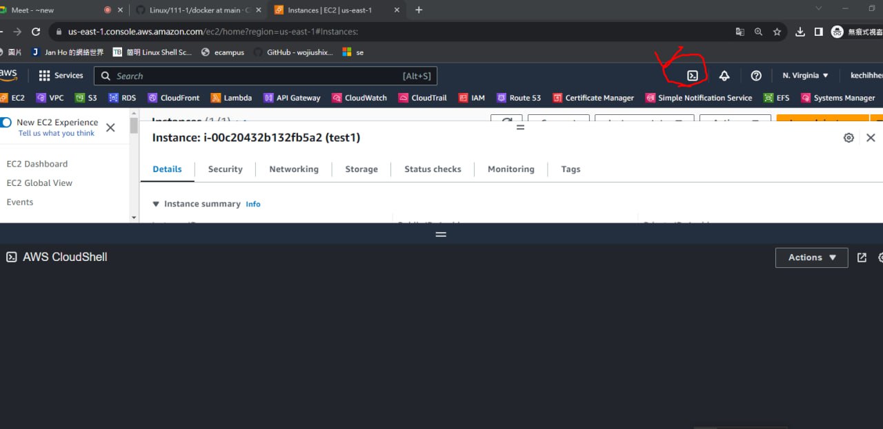Reload the page
883x429 pixels.
[36, 32]
